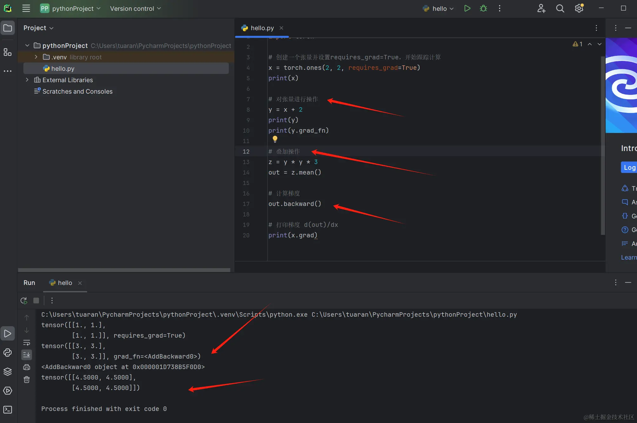Hide the Run tool window
637x423 pixels.
click(x=628, y=282)
